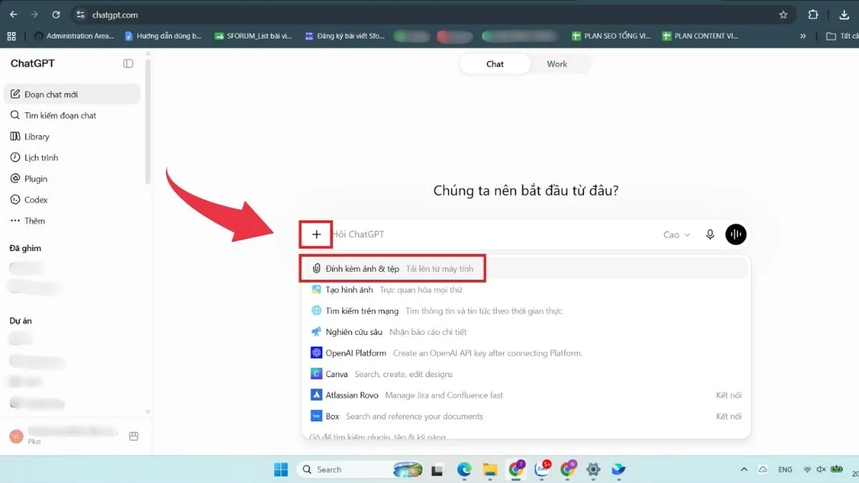Click the ChatGPT title in sidebar

32,64
